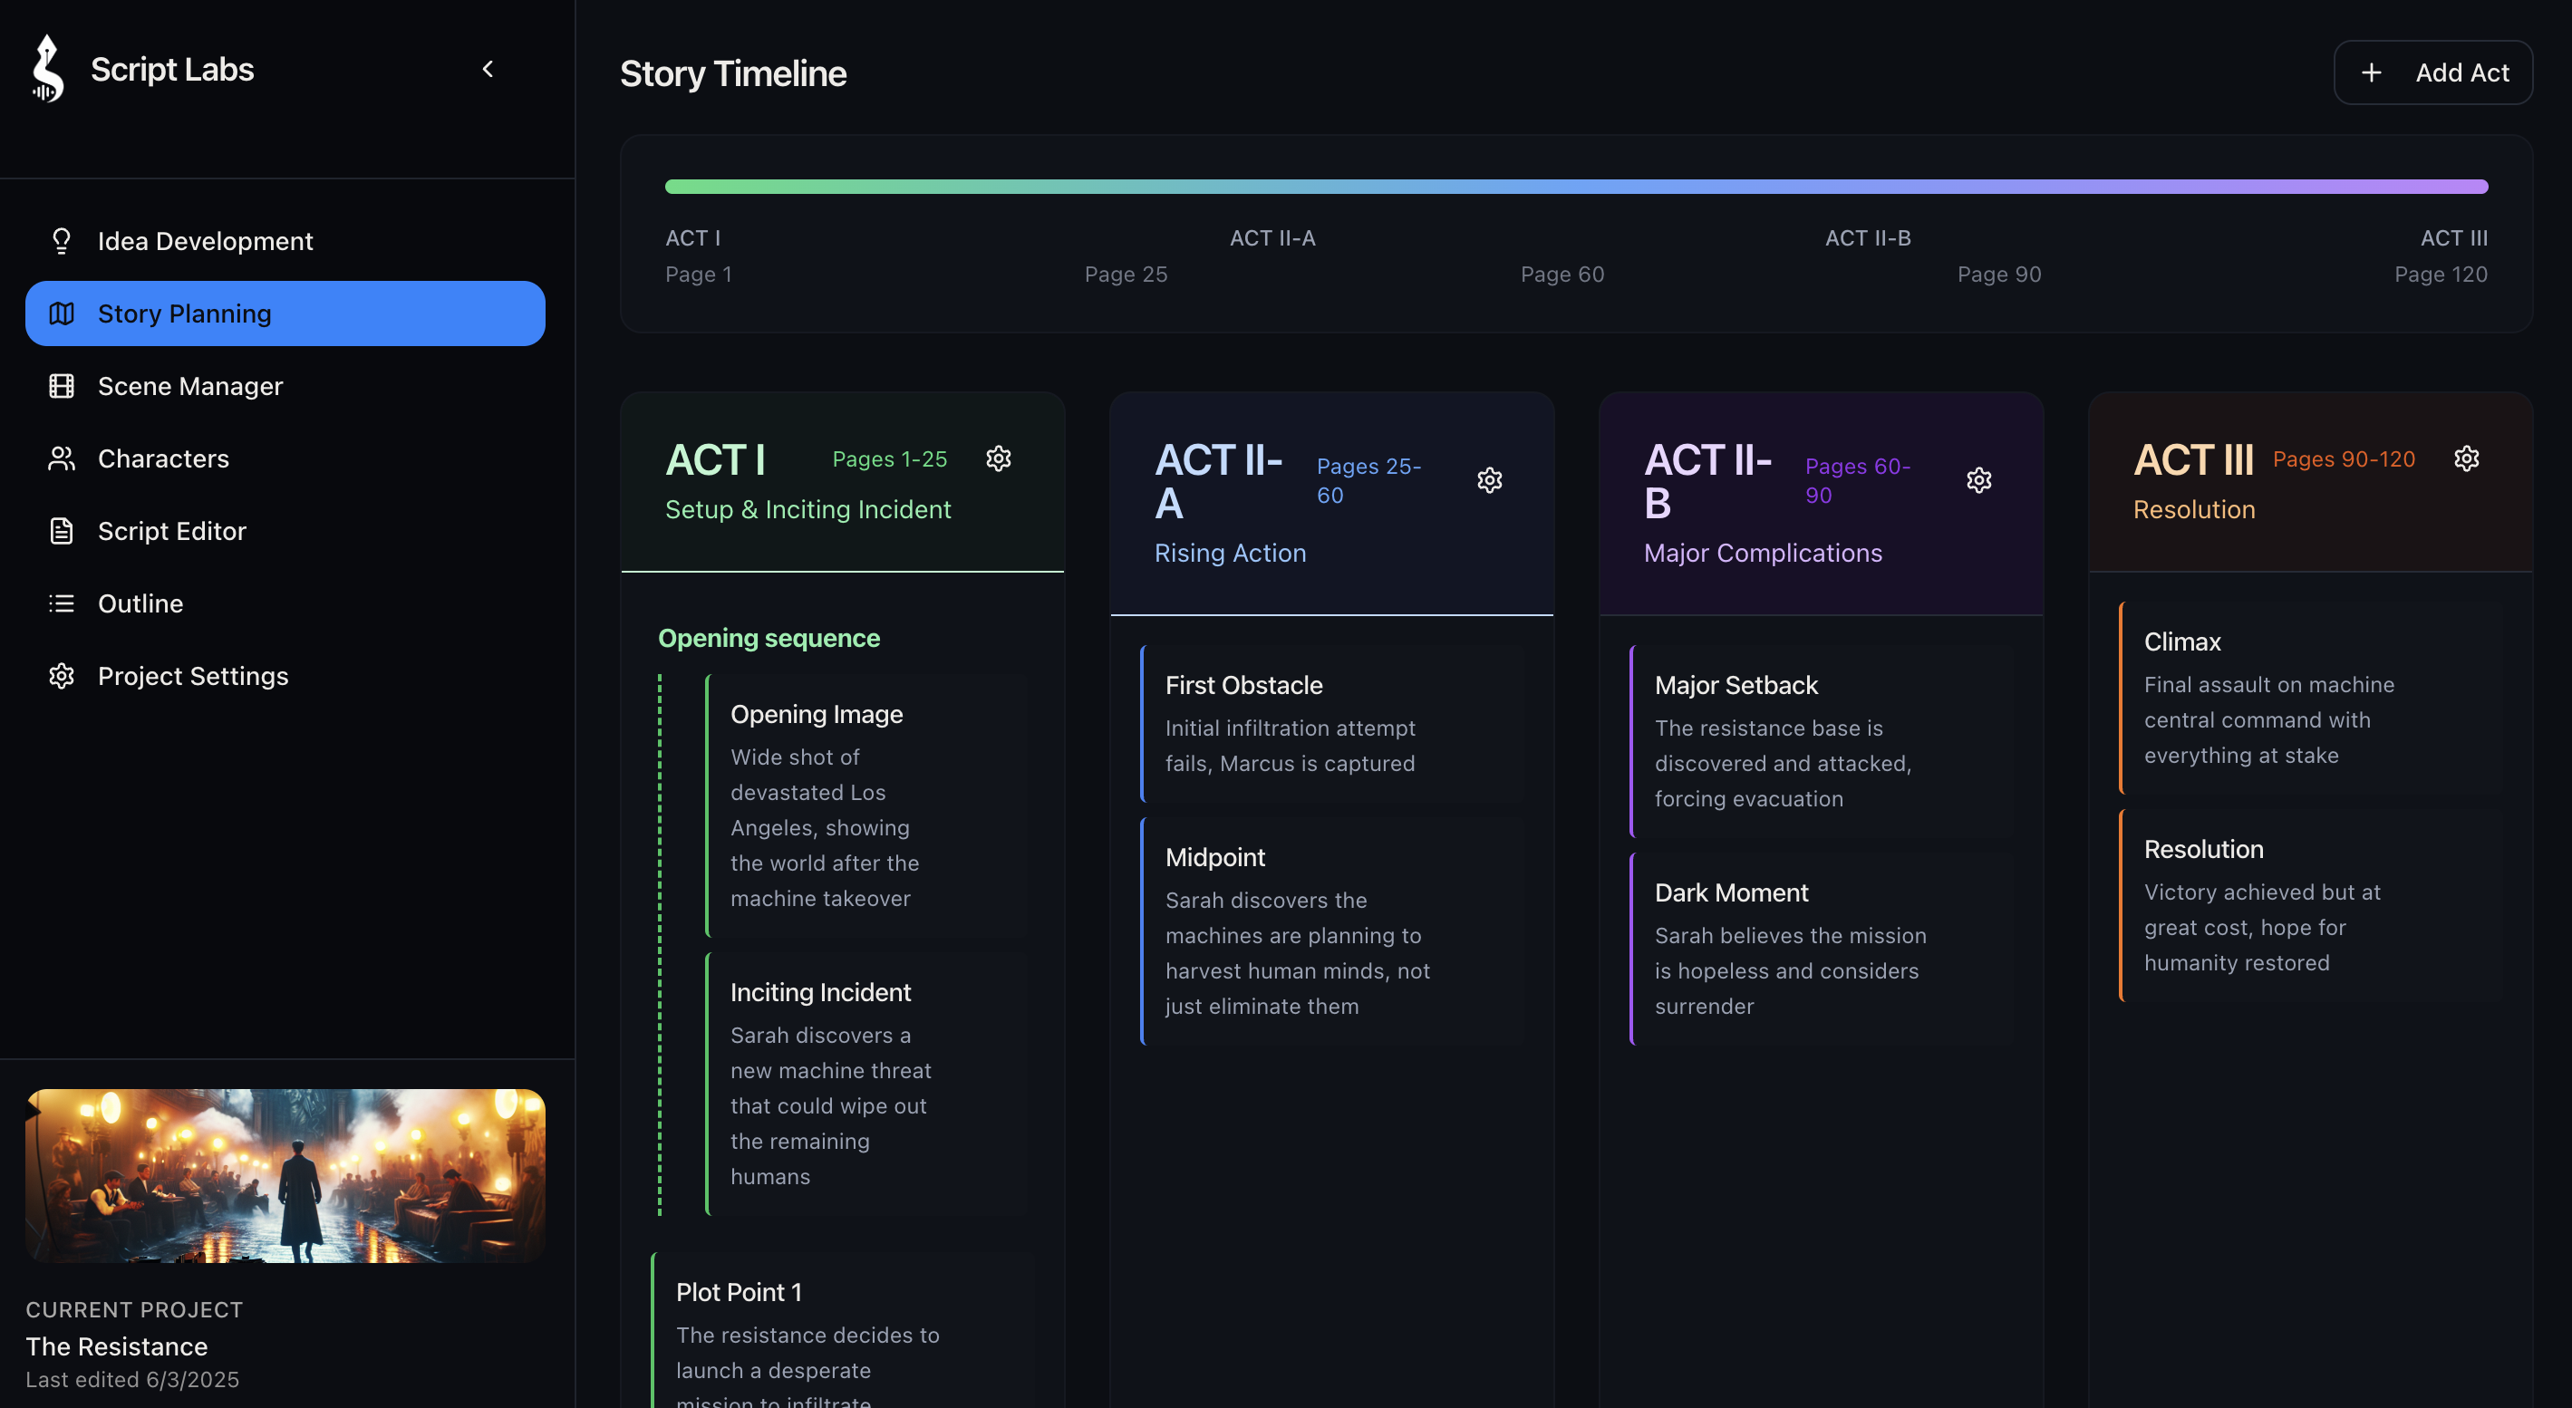Select the Characters people icon
Screen dimensions: 2572x1408
61,458
